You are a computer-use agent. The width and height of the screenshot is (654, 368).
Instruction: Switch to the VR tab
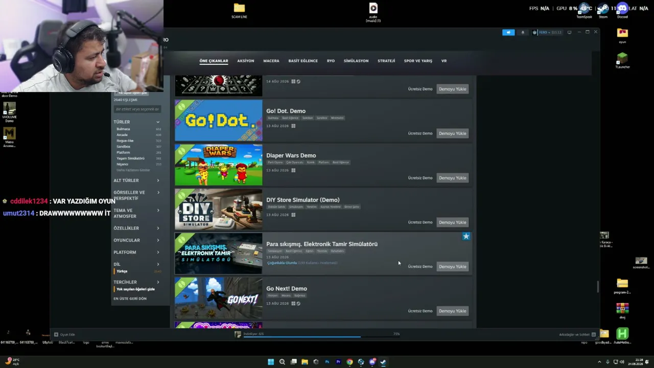pos(444,61)
